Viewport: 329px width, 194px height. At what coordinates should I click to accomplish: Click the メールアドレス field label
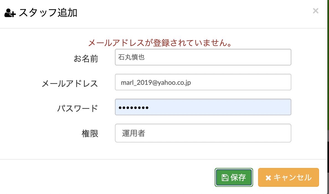[70, 84]
